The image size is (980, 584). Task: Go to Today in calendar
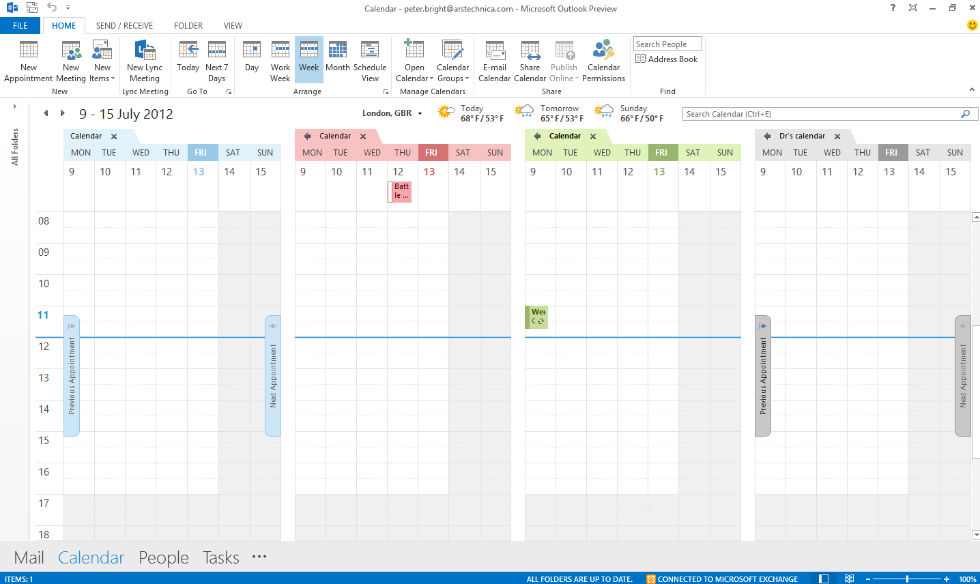click(188, 61)
